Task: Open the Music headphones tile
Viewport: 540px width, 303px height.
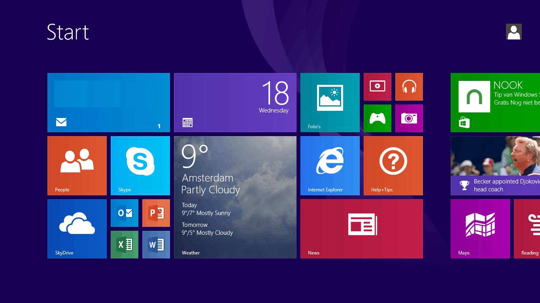Action: click(409, 87)
